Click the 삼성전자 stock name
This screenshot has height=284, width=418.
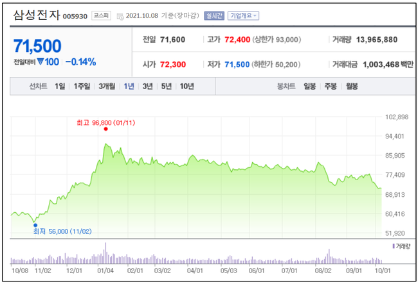(37, 15)
